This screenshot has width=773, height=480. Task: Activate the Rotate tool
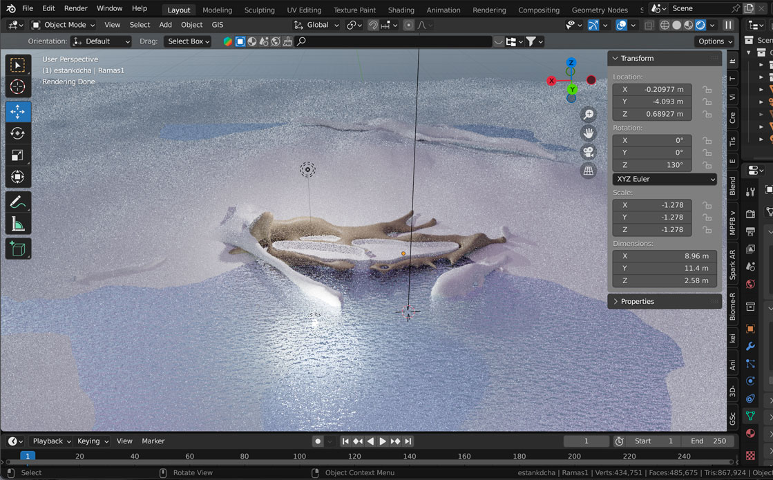point(18,133)
